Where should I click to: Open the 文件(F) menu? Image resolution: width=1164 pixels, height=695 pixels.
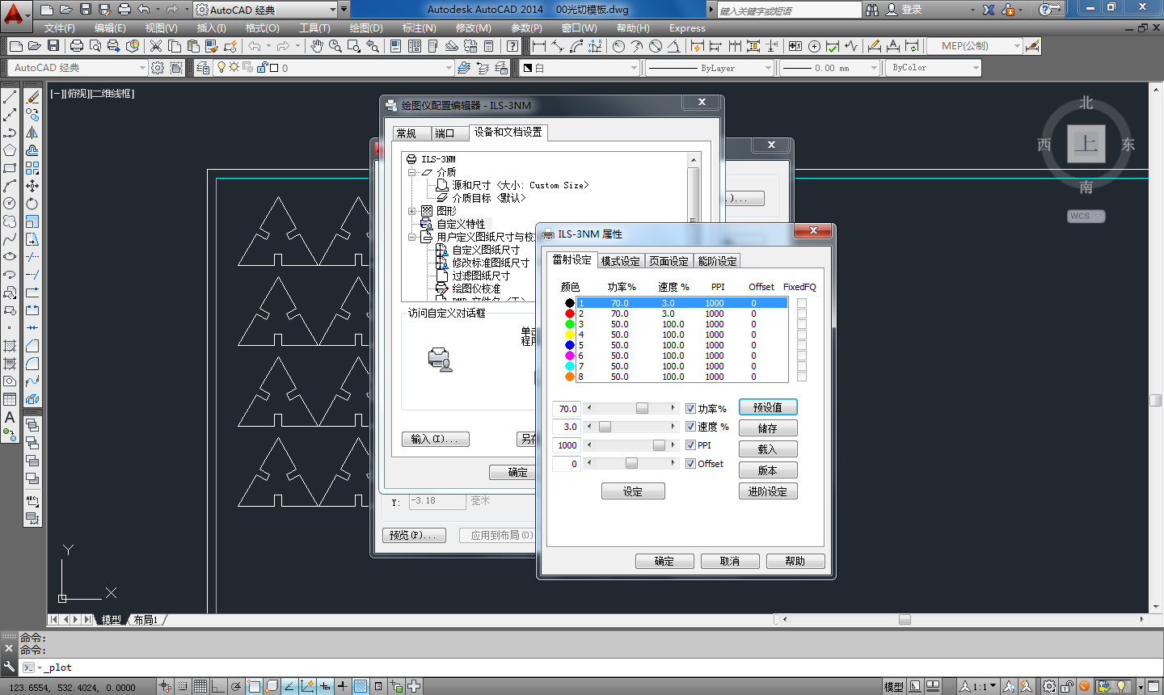click(60, 28)
